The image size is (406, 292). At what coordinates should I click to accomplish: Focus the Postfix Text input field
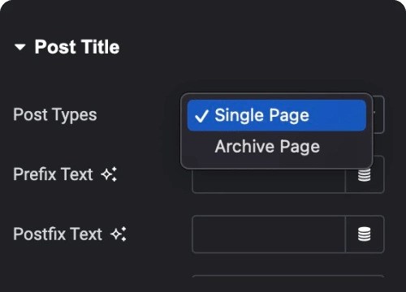point(269,234)
